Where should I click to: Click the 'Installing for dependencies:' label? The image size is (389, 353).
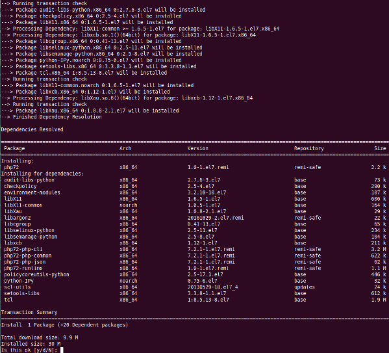point(42,174)
